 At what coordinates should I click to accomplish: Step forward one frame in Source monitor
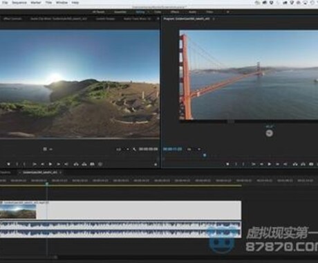coord(58,164)
